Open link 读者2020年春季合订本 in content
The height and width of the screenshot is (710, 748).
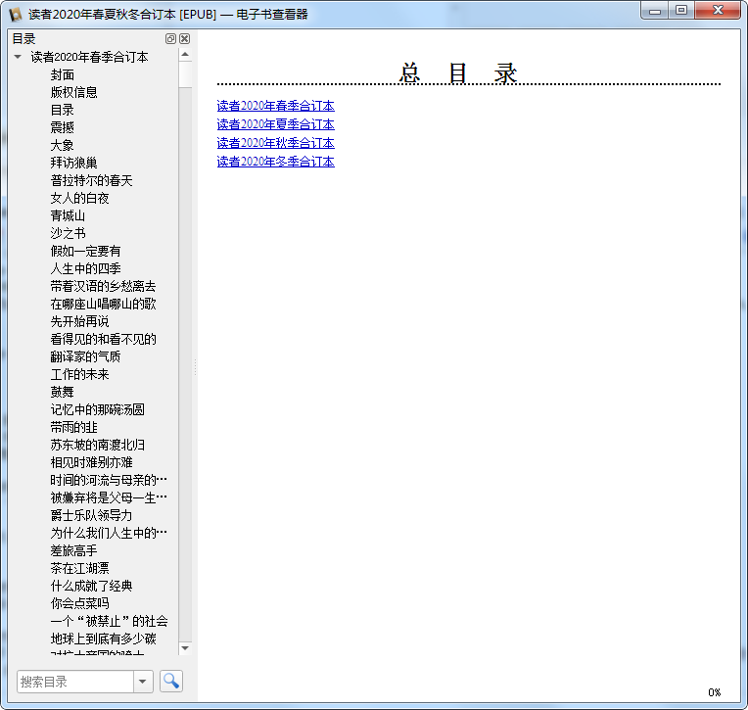point(275,106)
